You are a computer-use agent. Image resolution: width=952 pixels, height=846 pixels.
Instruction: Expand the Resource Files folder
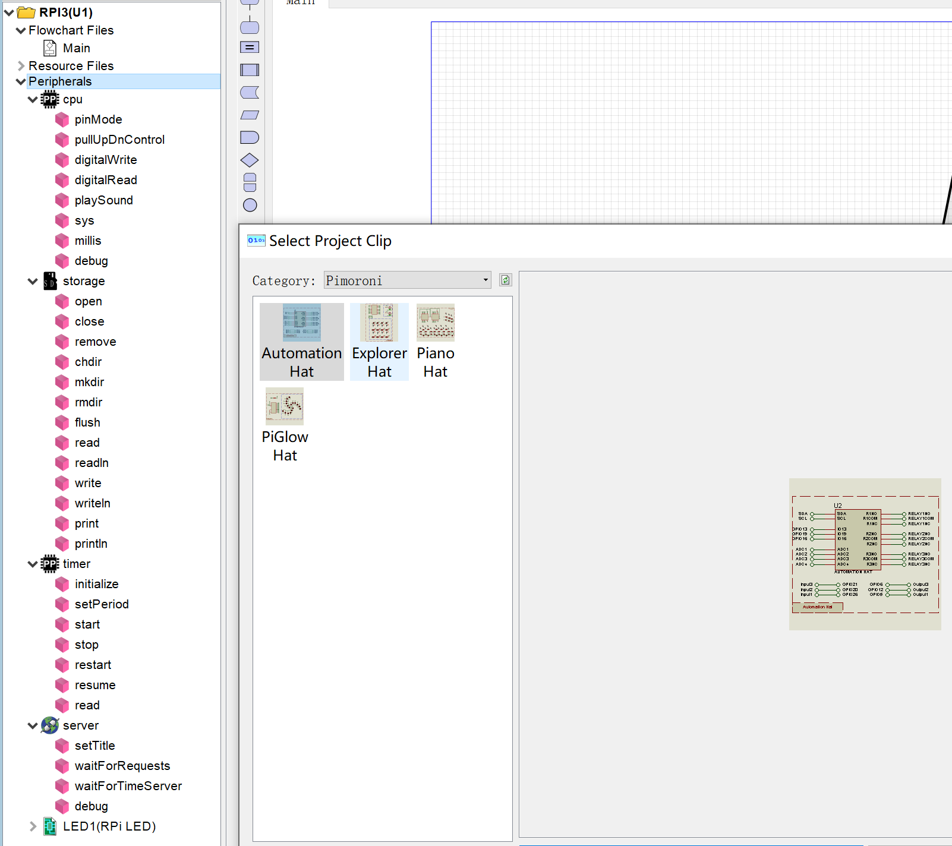tap(21, 66)
